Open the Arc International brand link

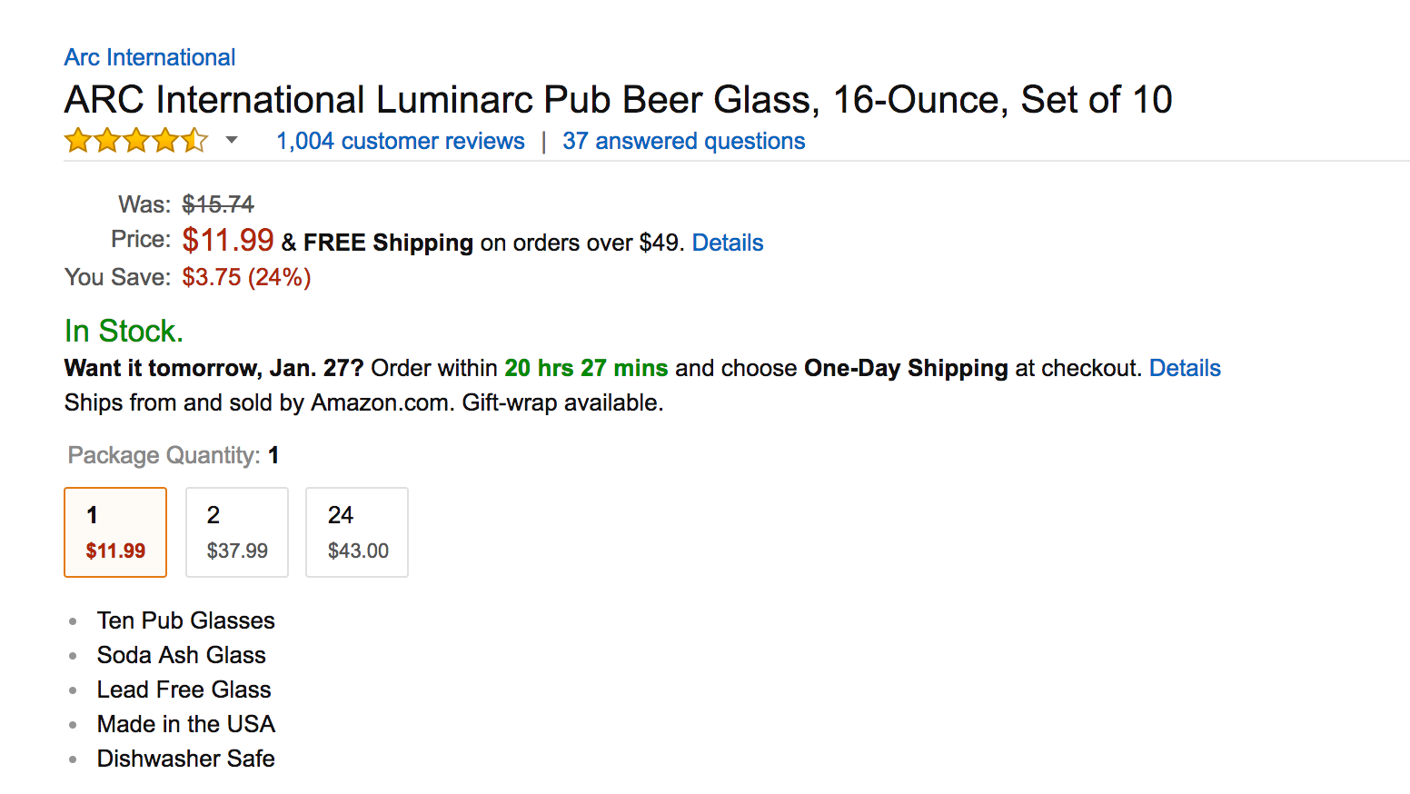(x=150, y=57)
